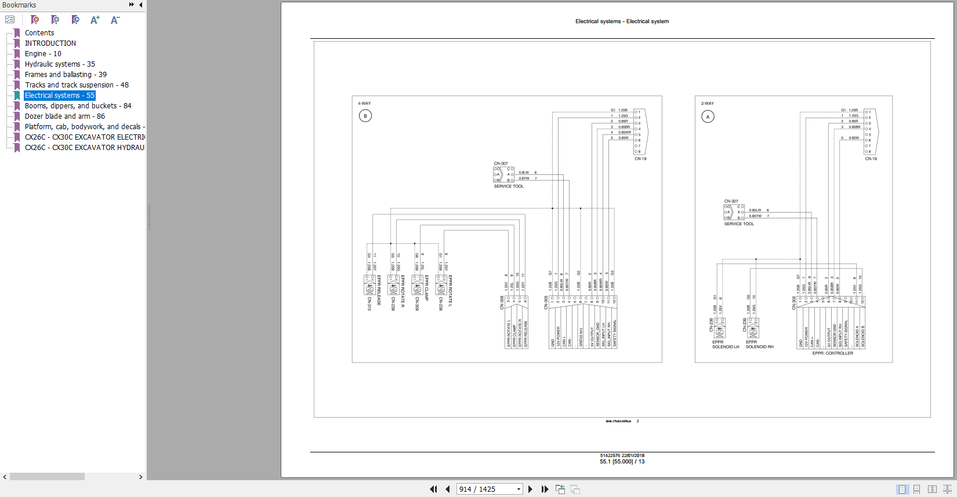The height and width of the screenshot is (497, 957).
Task: Click the bookmark destination properties icon
Action: pyautogui.click(x=75, y=20)
